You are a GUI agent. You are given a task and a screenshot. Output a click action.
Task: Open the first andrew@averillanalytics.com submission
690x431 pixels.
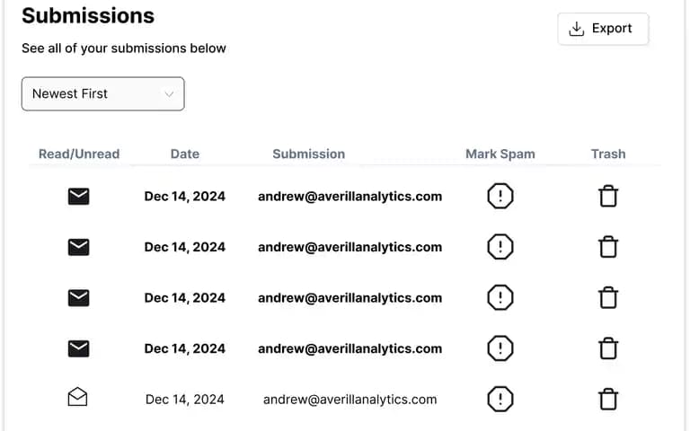[349, 196]
